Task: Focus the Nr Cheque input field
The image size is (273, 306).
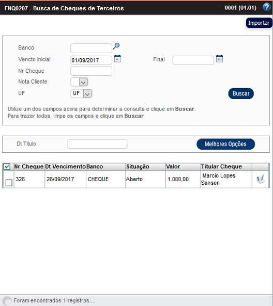Action: pos(91,71)
